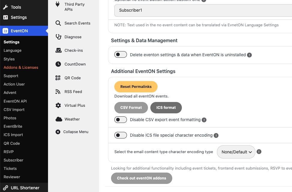The image size is (292, 192).
Task: Click the Collapse Menu arrow icon
Action: [58, 132]
